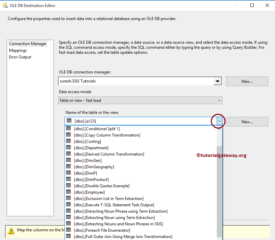This screenshot has height=240, width=275.
Task: Open the Data access mode dropdown
Action: coord(219,100)
